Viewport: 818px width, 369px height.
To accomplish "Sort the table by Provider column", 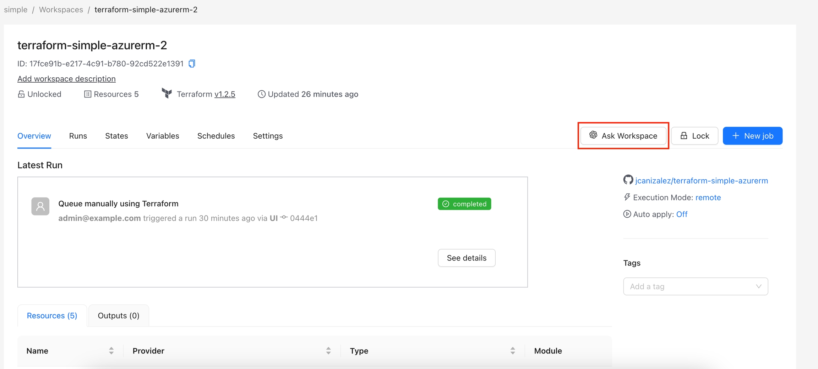I will (x=328, y=351).
